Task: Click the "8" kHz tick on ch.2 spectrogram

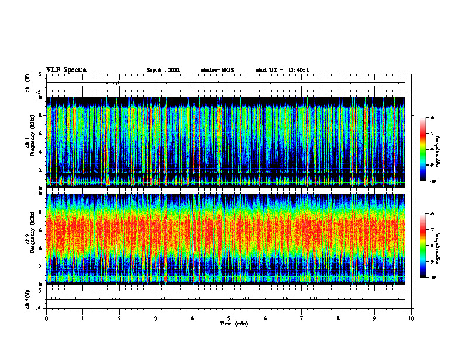Action: point(41,212)
